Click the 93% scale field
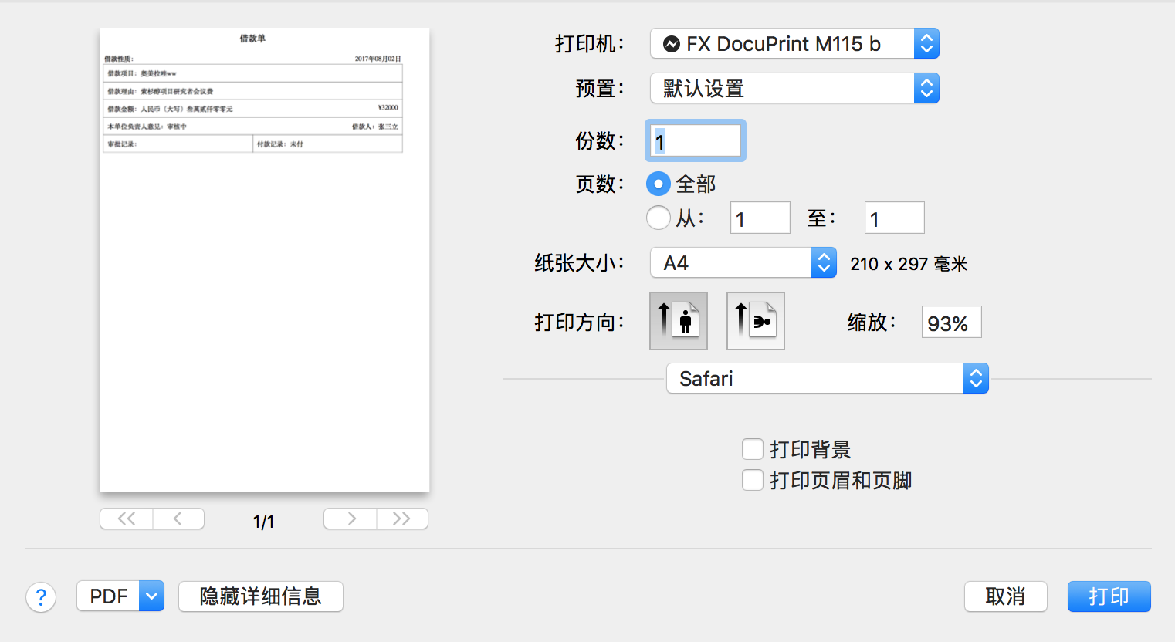1175x642 pixels. pyautogui.click(x=952, y=322)
